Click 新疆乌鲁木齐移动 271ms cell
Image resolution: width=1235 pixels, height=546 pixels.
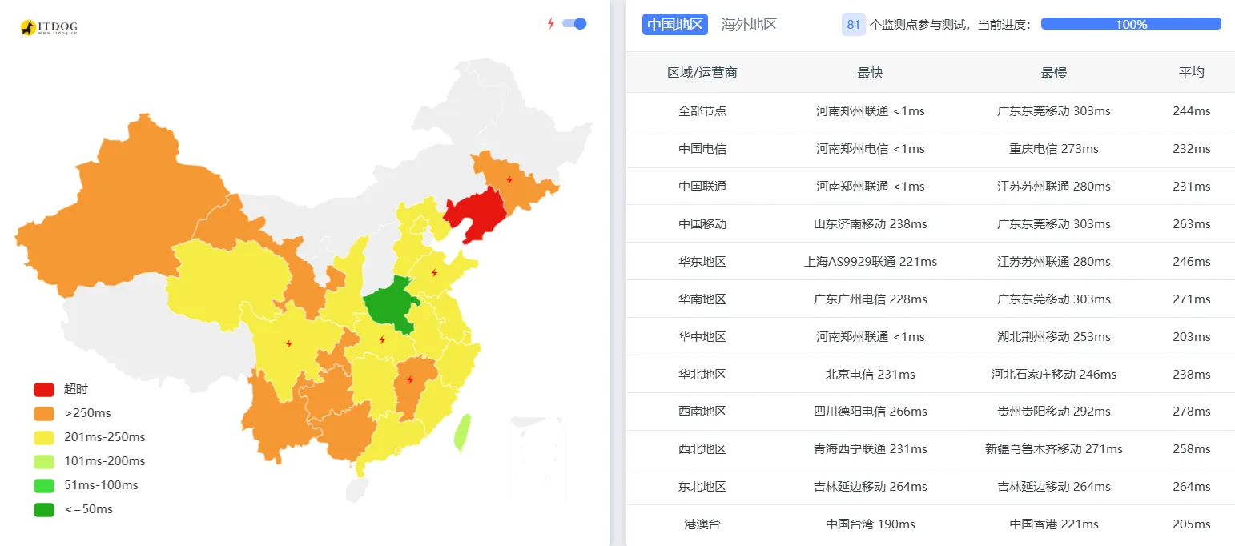1054,449
